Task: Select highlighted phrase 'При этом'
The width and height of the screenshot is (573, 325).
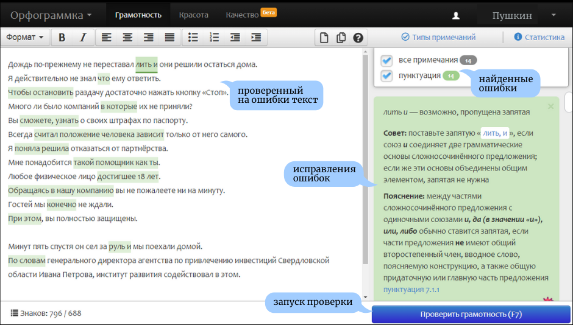Action: tap(24, 218)
